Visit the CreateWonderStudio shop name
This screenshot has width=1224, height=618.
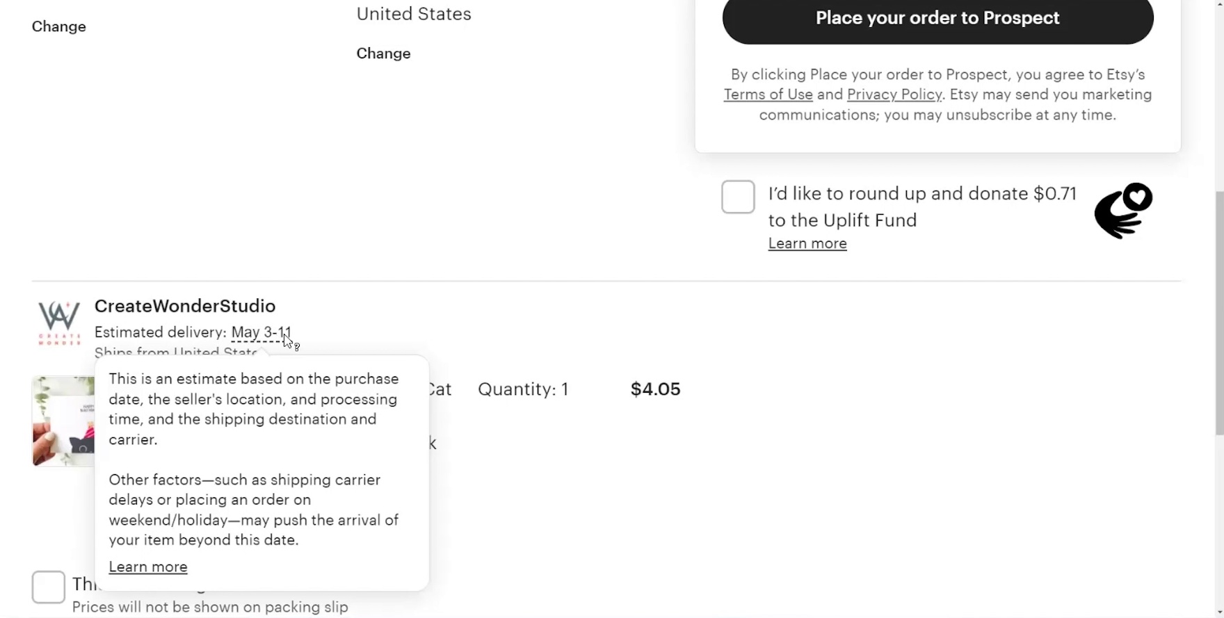(185, 306)
